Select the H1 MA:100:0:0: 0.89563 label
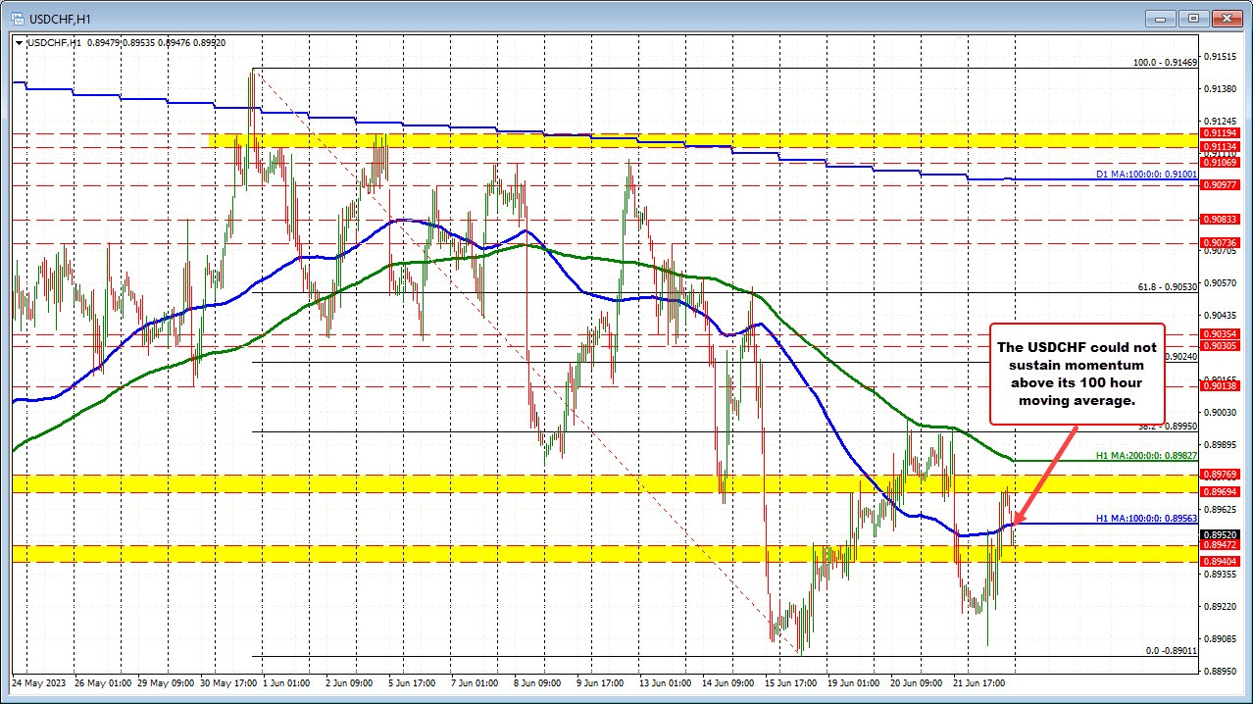 [1146, 519]
